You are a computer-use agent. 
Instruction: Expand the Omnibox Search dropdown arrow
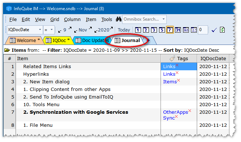click(164, 19)
